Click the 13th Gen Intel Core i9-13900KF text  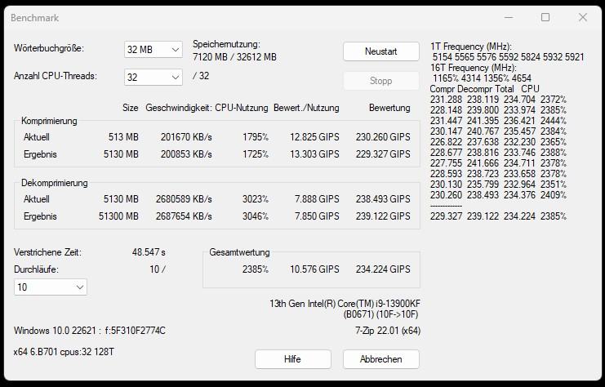[345, 304]
